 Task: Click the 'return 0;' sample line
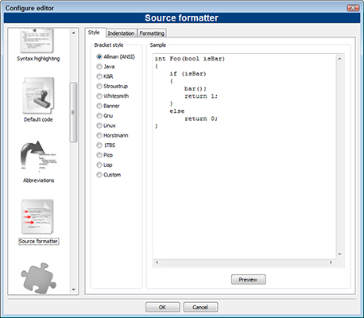(x=201, y=118)
